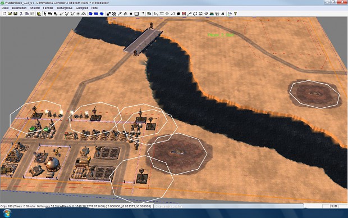Select the blue blob lake tool
The image size is (348, 218).
[x=90, y=14]
